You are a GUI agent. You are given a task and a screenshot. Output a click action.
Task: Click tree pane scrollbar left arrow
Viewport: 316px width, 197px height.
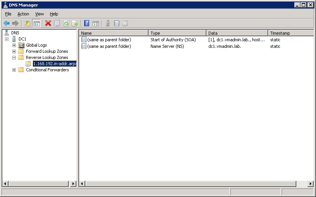[5, 184]
